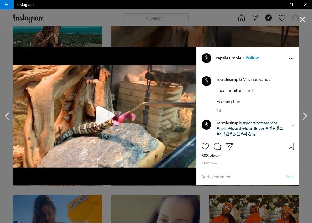Focus the Search field
312x223 pixels.
156,18
